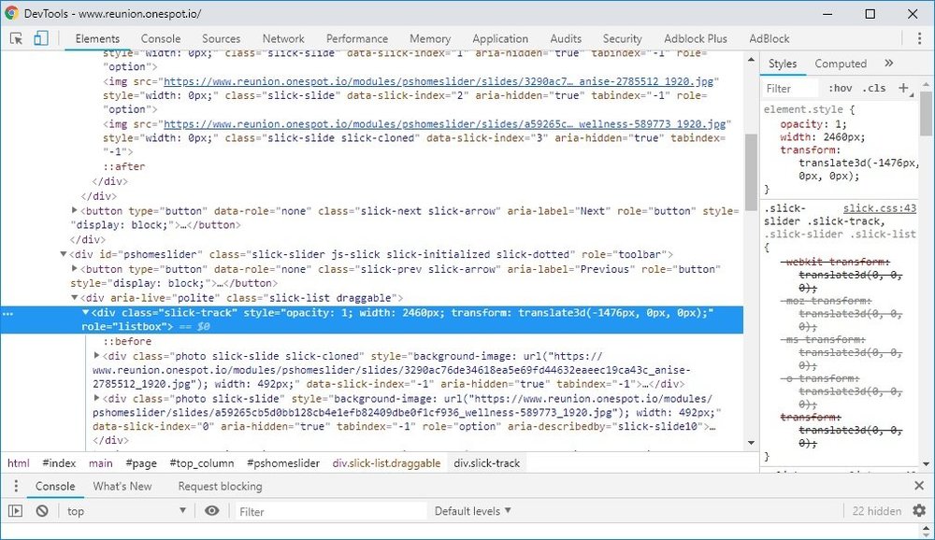Switch to the Performance tab

tap(356, 38)
